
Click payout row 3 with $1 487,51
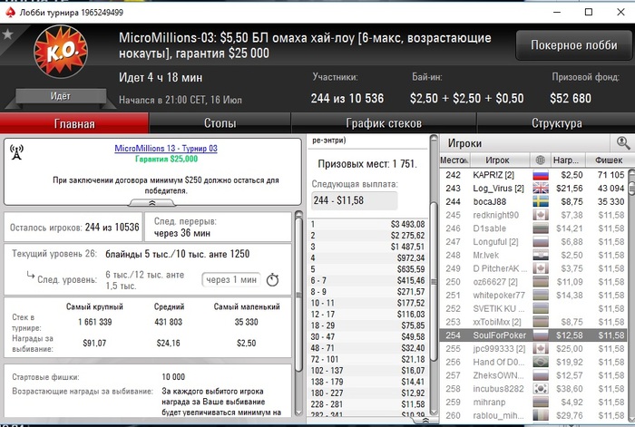(367, 247)
